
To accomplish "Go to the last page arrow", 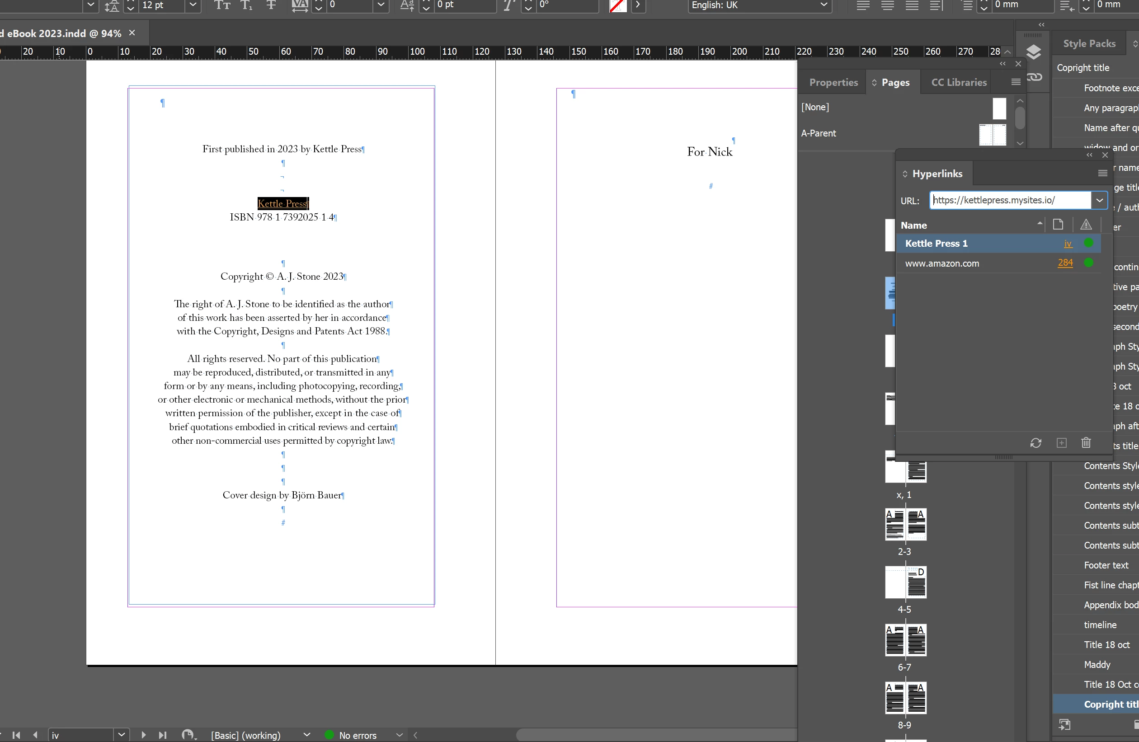I will (x=163, y=735).
